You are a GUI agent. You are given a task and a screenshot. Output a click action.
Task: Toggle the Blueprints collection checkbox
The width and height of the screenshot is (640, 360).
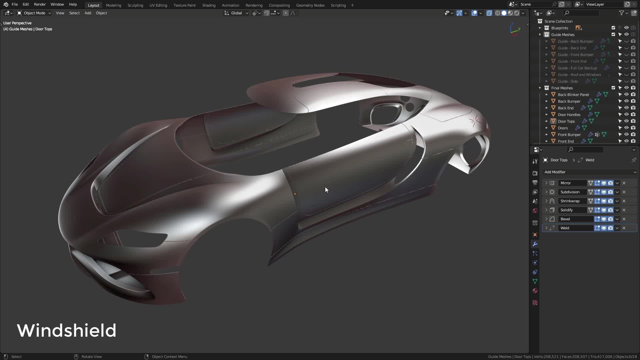(x=613, y=28)
